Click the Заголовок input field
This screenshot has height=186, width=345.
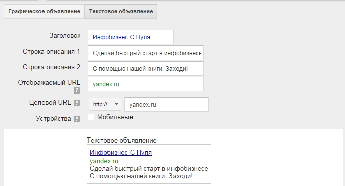(x=130, y=37)
